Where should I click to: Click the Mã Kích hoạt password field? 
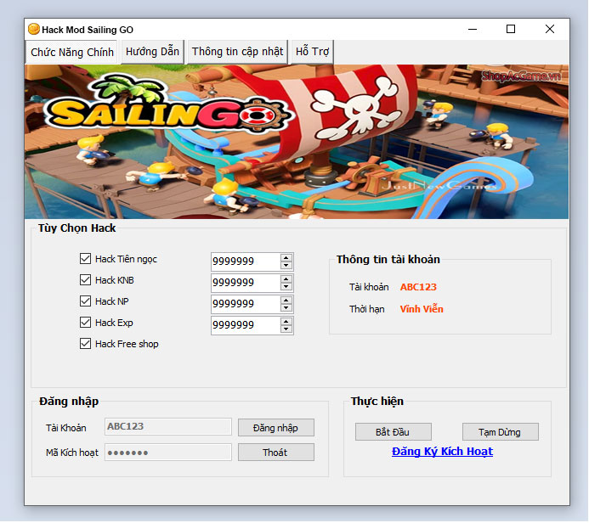[168, 453]
